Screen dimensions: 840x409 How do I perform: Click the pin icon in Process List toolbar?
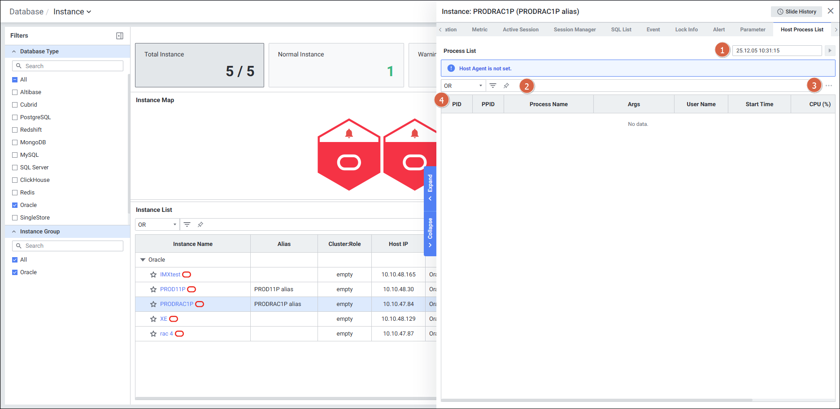coord(506,86)
